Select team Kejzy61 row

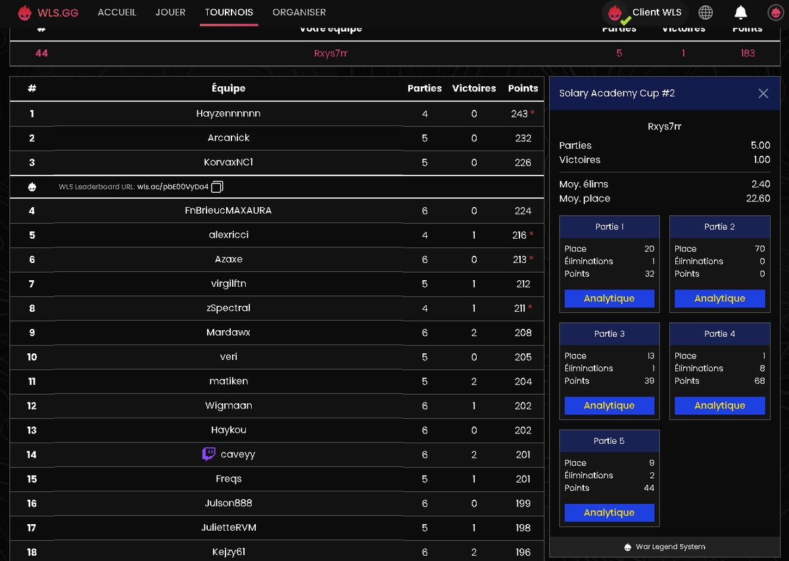pos(277,551)
